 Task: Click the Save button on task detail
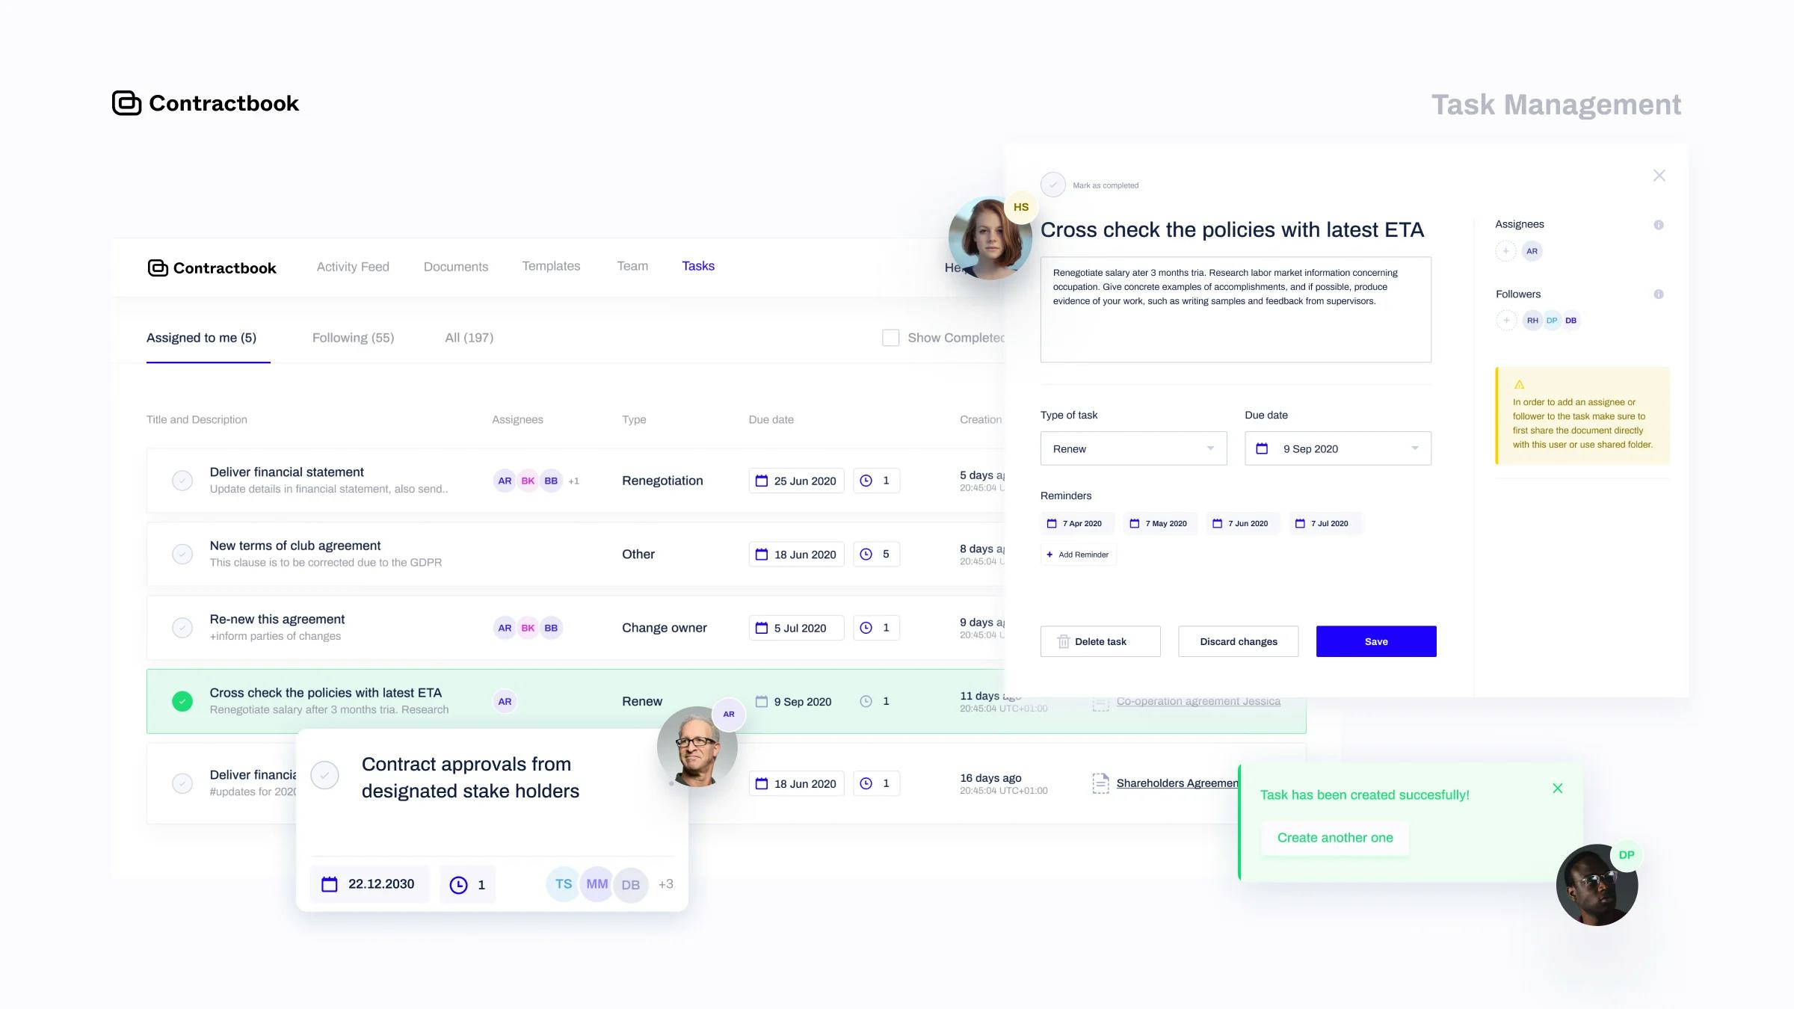(x=1376, y=641)
